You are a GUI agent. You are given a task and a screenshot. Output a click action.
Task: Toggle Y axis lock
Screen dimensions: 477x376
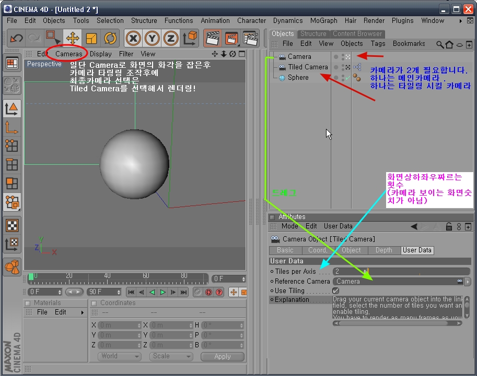pos(153,38)
